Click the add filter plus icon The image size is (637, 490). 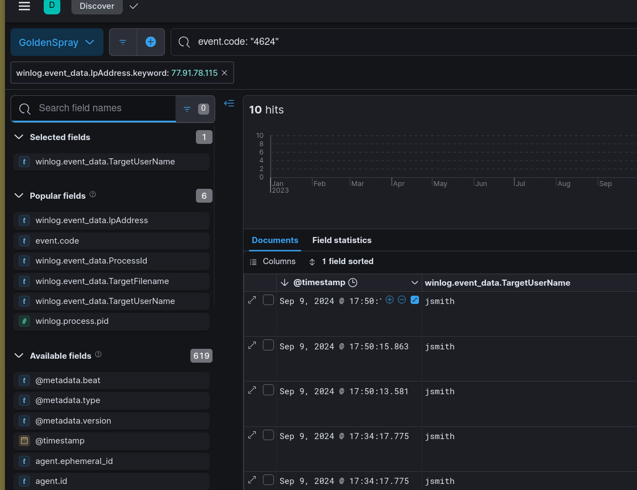click(x=151, y=42)
